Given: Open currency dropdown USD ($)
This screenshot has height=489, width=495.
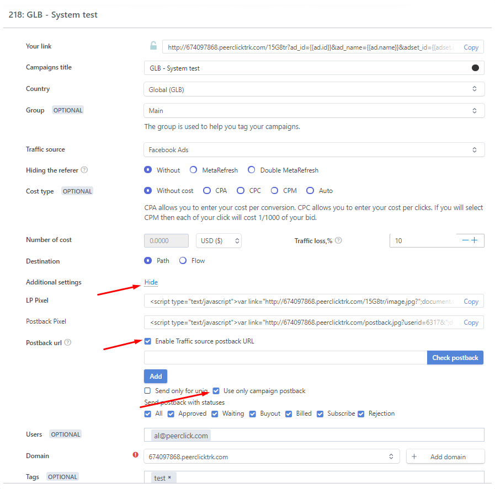Looking at the screenshot, I should click(219, 240).
